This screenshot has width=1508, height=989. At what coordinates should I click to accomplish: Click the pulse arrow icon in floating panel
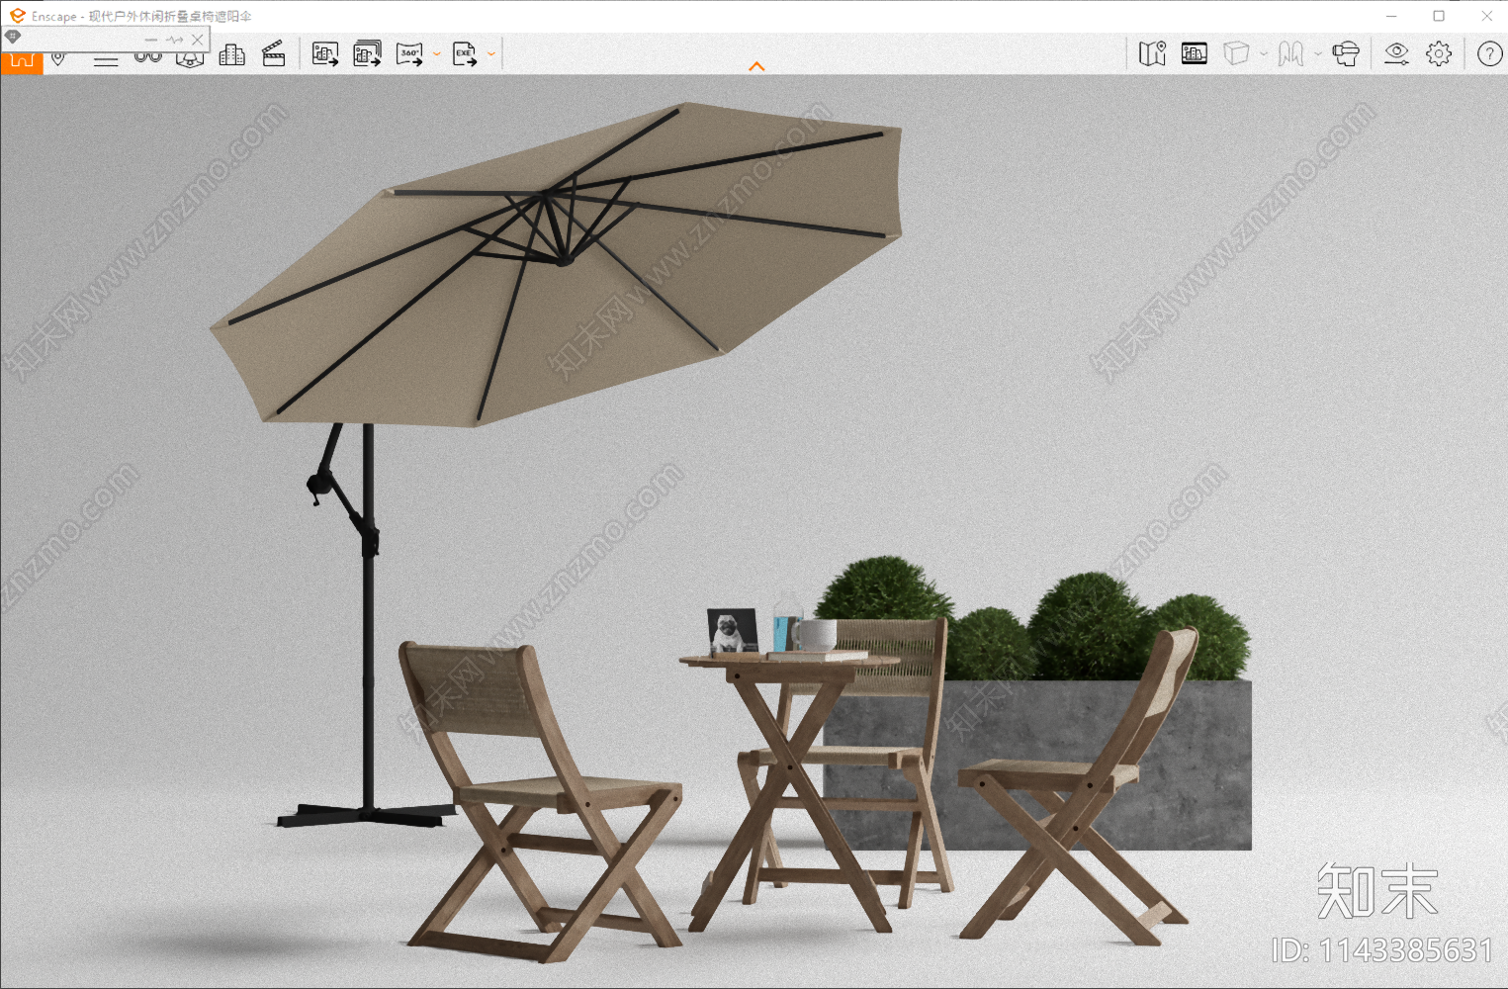pyautogui.click(x=175, y=40)
